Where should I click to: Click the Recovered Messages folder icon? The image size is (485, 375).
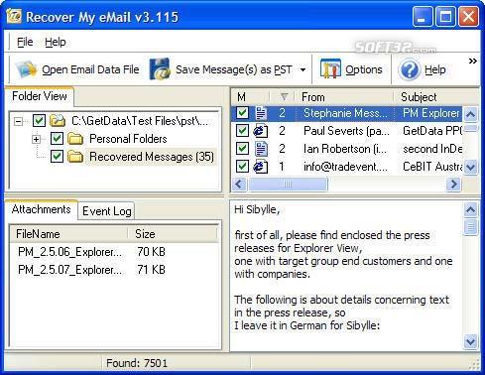point(75,157)
